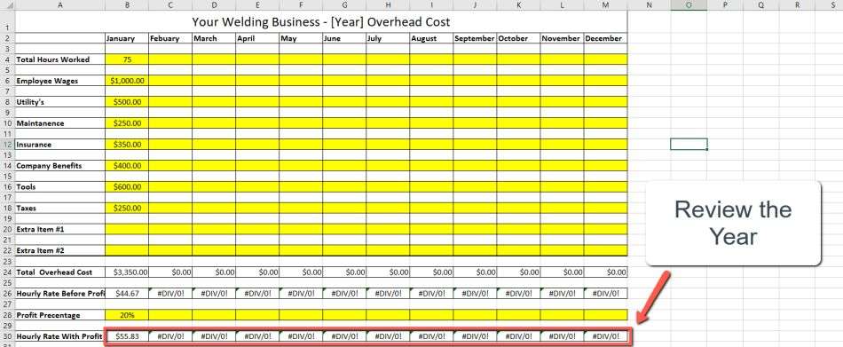Select the September month header cell

[475, 39]
